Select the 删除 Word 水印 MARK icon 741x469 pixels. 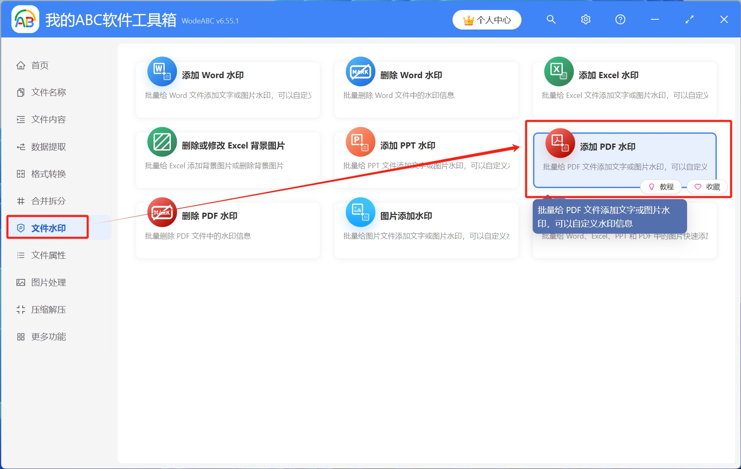[360, 72]
